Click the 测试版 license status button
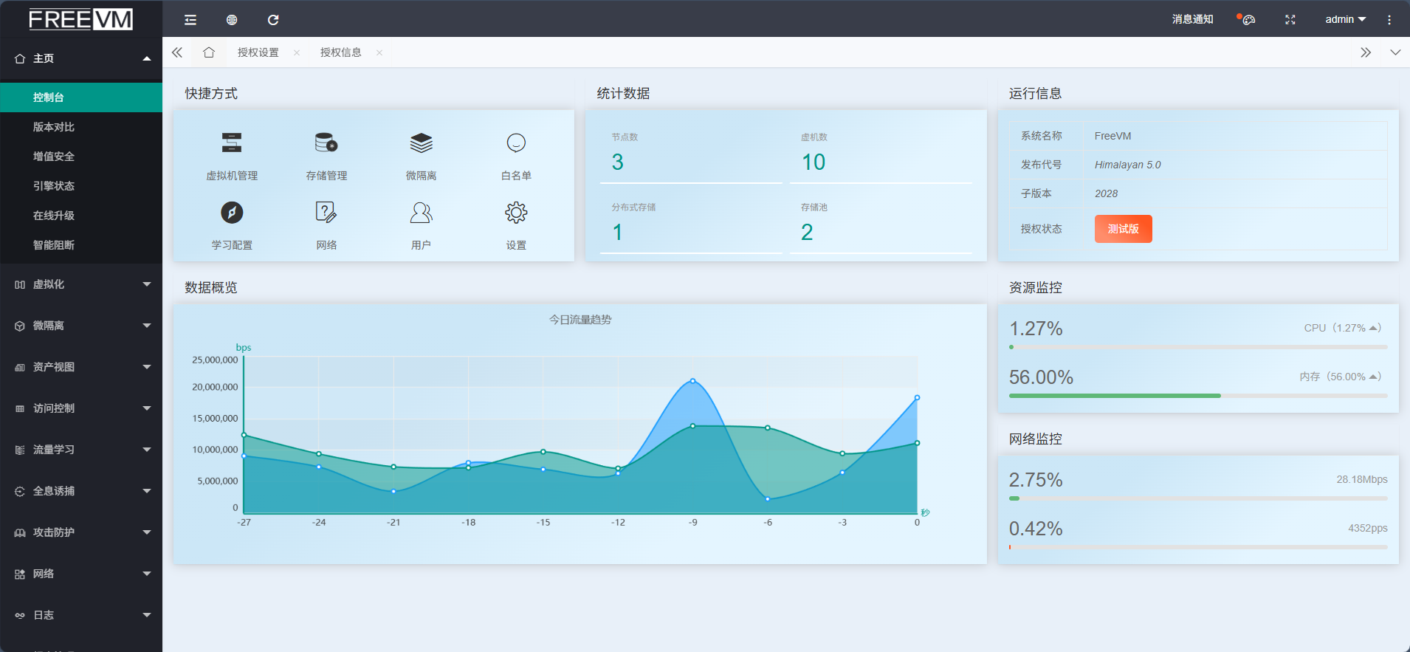 pyautogui.click(x=1123, y=229)
